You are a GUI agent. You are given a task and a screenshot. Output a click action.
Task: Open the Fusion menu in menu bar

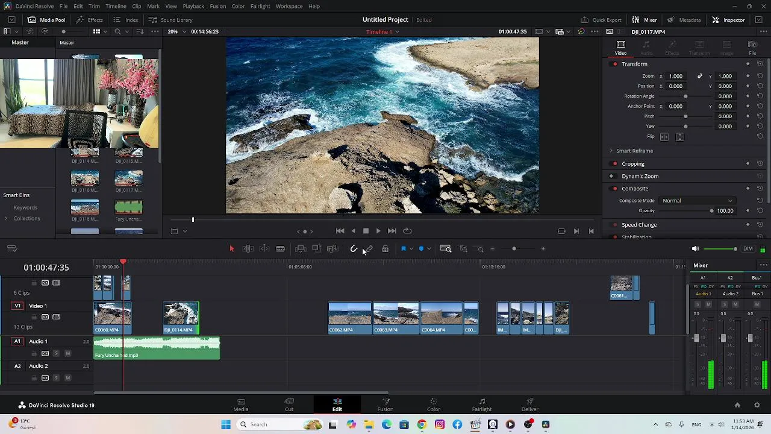pyautogui.click(x=217, y=6)
